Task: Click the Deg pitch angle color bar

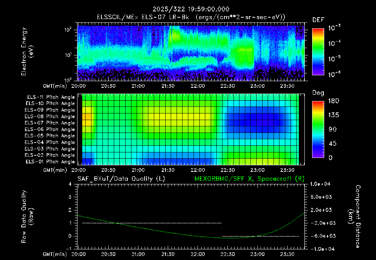Action: (x=318, y=129)
